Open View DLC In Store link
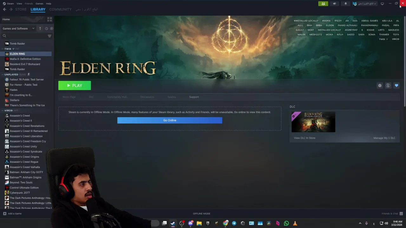The height and width of the screenshot is (228, 406). point(304,138)
